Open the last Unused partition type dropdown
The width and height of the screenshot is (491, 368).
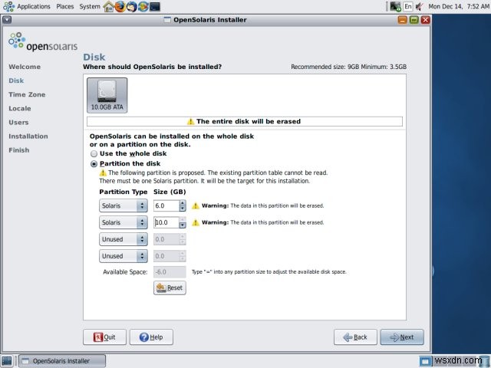click(x=124, y=256)
